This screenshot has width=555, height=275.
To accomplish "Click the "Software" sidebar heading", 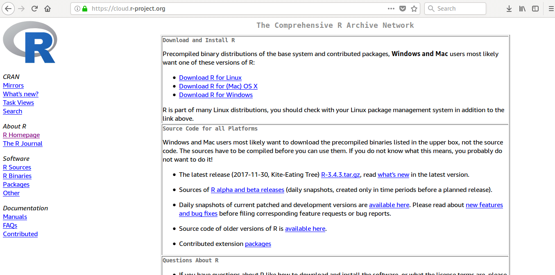I will [16, 159].
